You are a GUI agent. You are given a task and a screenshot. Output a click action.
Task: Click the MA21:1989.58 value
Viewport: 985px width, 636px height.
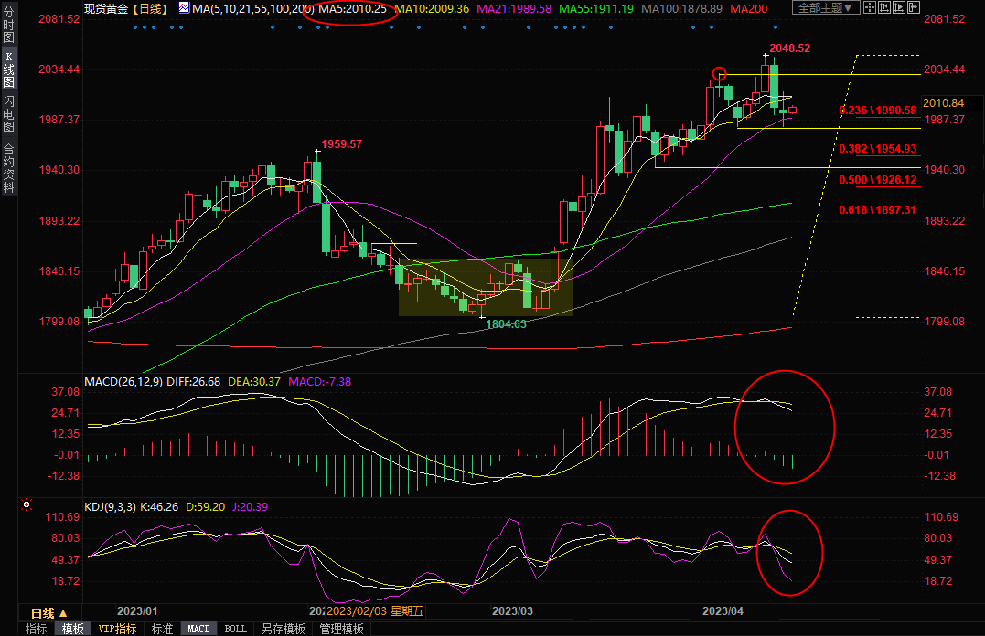tap(514, 9)
